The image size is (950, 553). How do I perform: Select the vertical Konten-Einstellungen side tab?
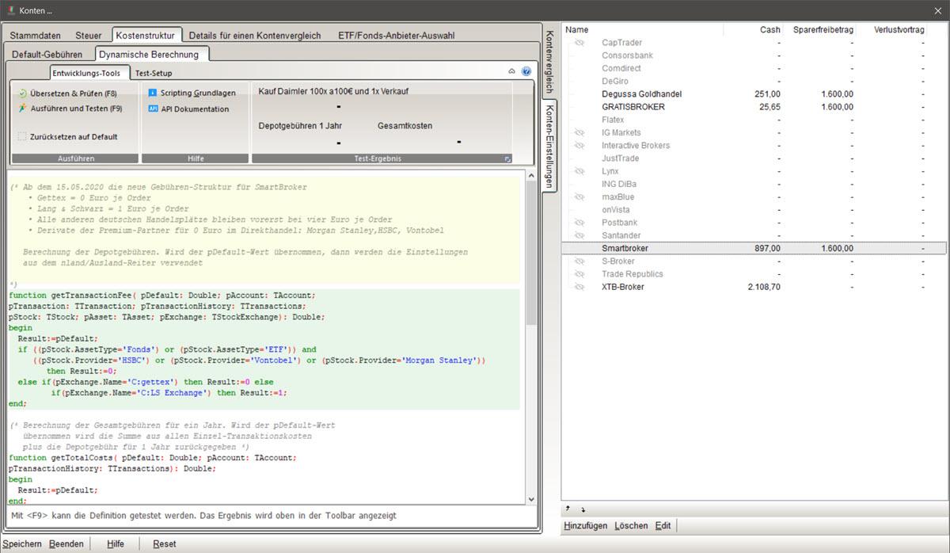click(x=550, y=145)
